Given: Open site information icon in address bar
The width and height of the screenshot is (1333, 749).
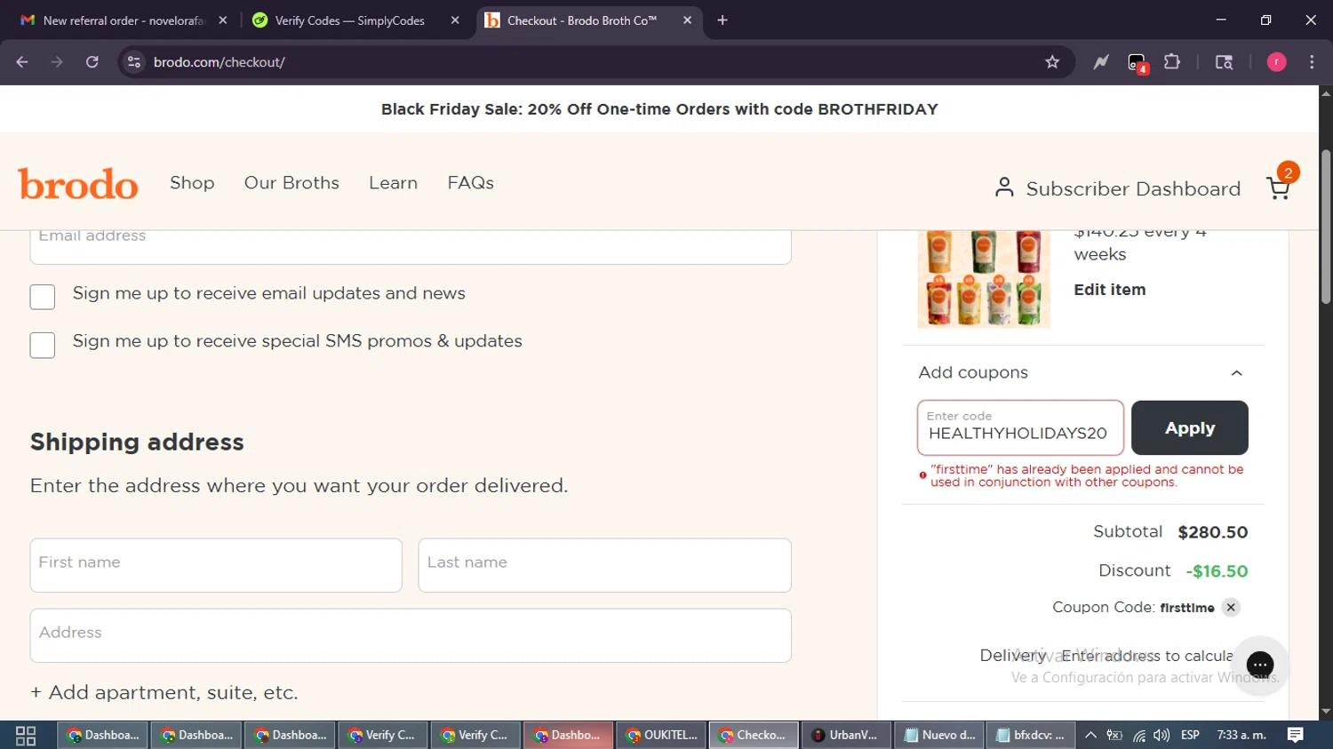Looking at the screenshot, I should coord(134,62).
